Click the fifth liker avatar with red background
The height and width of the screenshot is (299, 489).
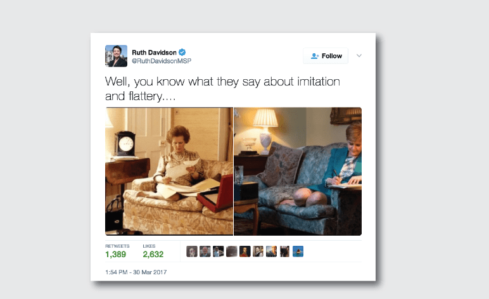pyautogui.click(x=244, y=251)
